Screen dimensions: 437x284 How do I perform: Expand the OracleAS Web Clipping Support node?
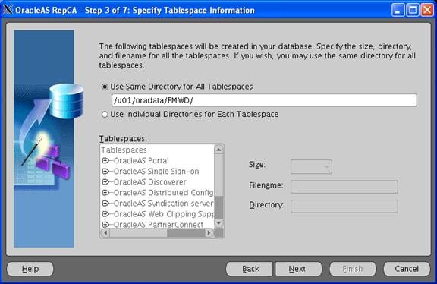point(105,214)
